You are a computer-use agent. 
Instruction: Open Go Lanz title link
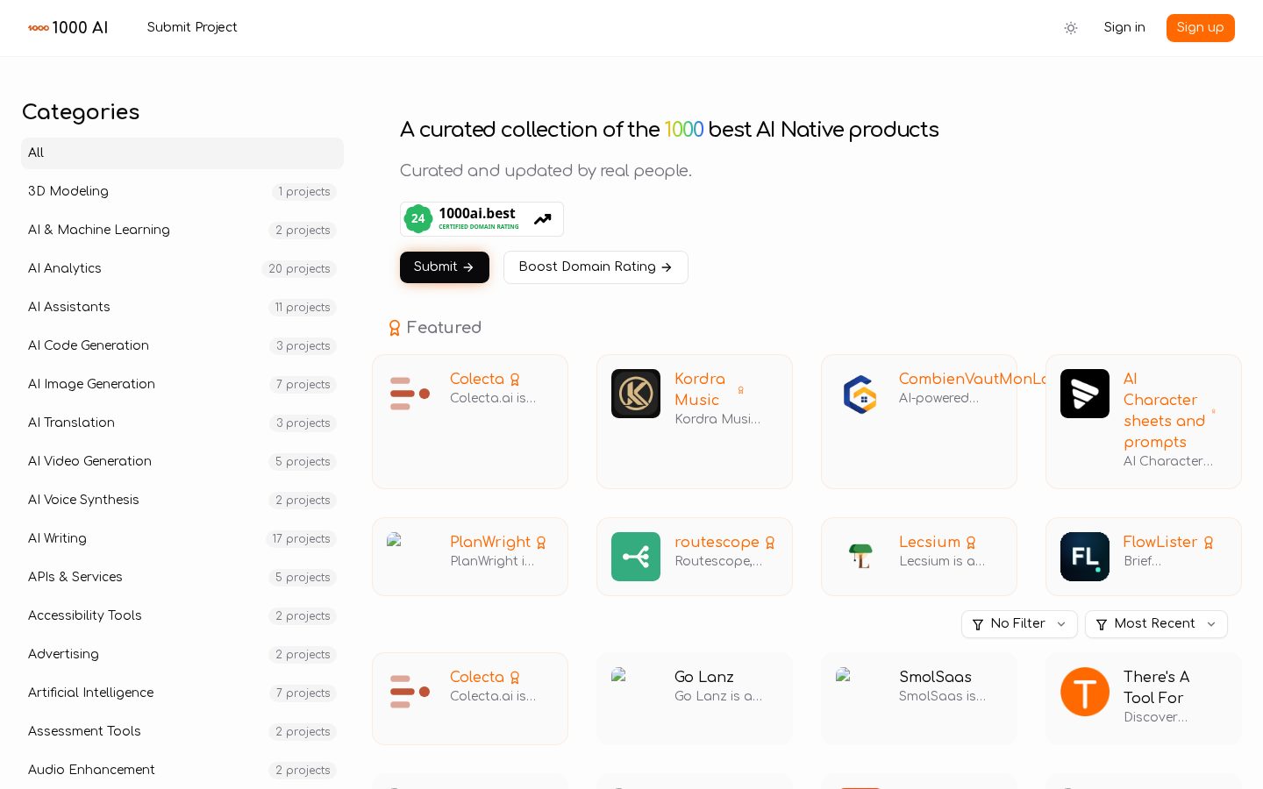coord(704,677)
